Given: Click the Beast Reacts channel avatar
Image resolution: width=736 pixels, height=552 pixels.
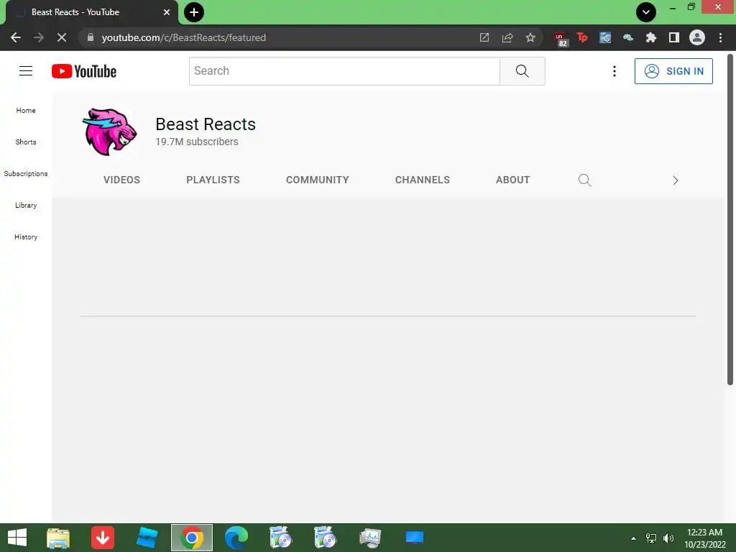Looking at the screenshot, I should coord(109,132).
